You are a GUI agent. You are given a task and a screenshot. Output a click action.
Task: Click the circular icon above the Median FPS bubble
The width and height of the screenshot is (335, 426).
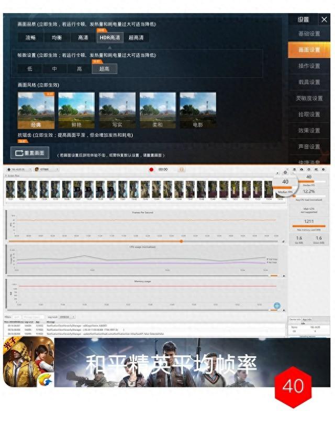pos(285,172)
